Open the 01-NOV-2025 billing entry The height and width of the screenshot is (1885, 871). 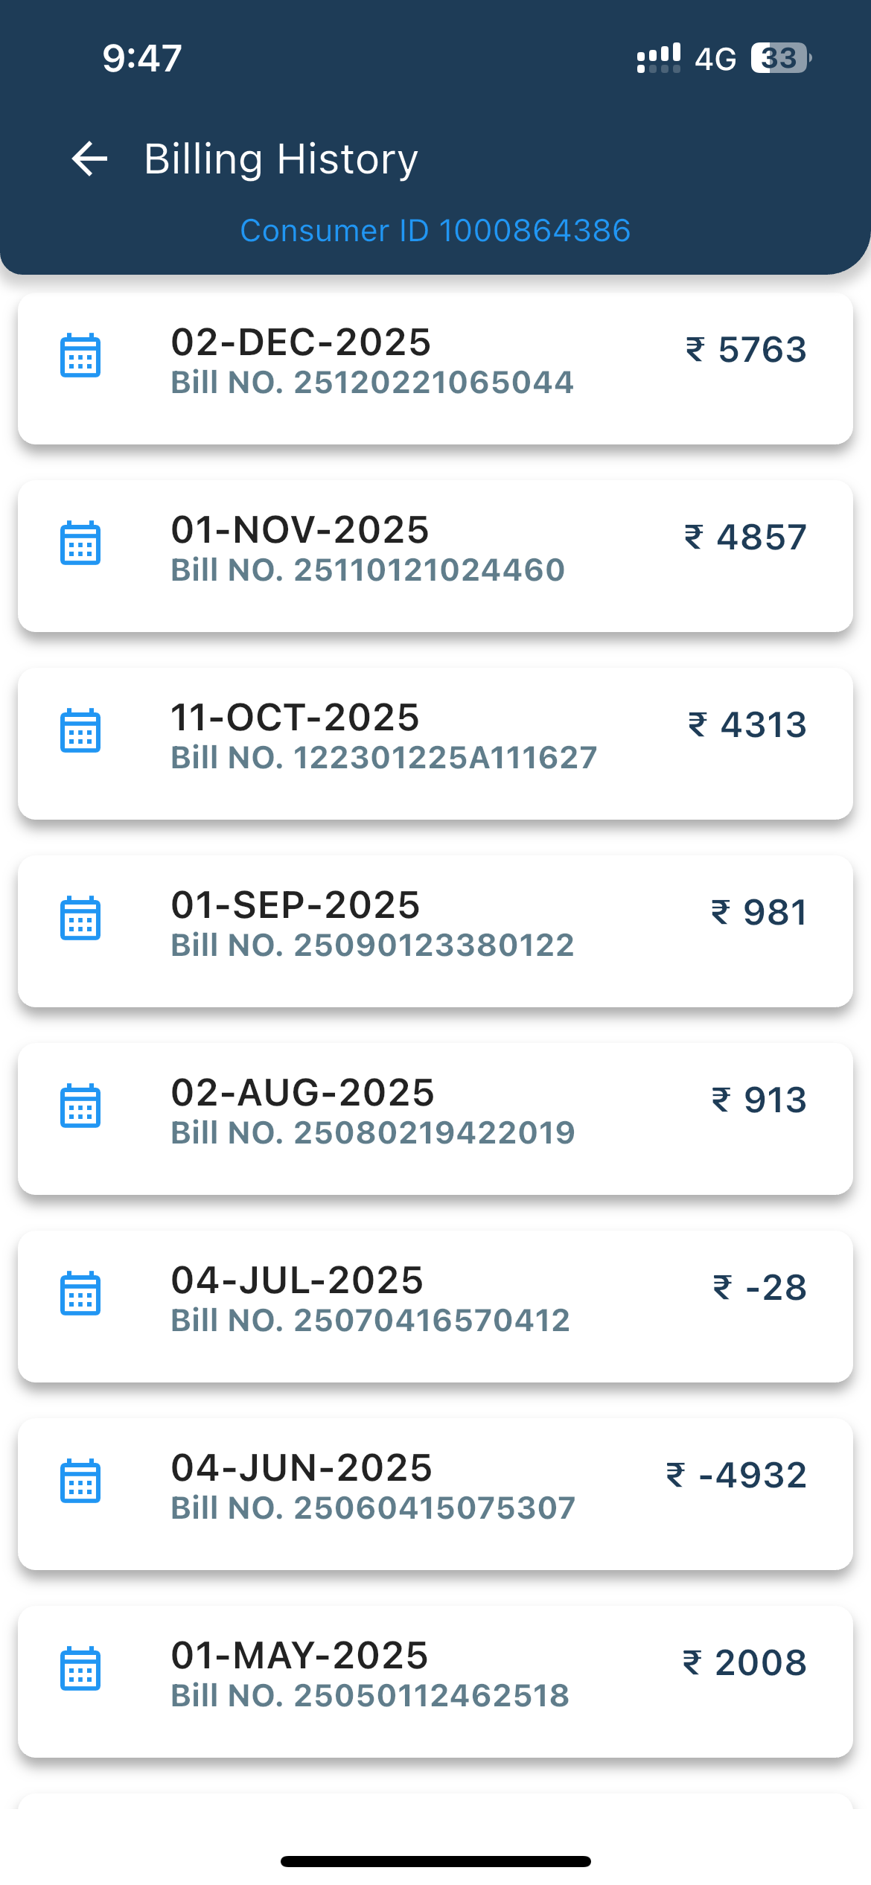click(x=300, y=530)
